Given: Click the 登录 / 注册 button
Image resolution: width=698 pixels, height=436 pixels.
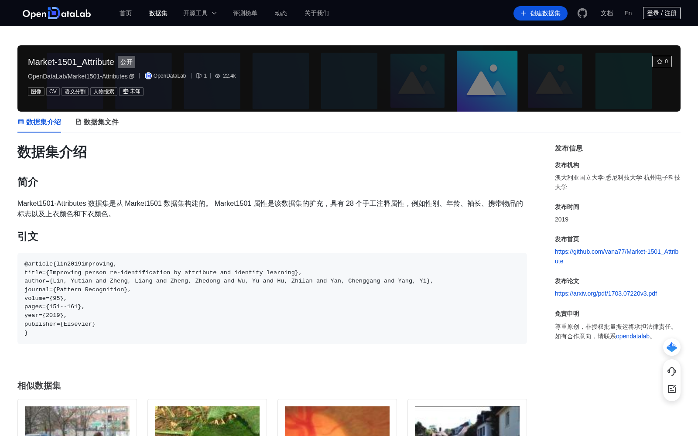Looking at the screenshot, I should click(x=662, y=13).
